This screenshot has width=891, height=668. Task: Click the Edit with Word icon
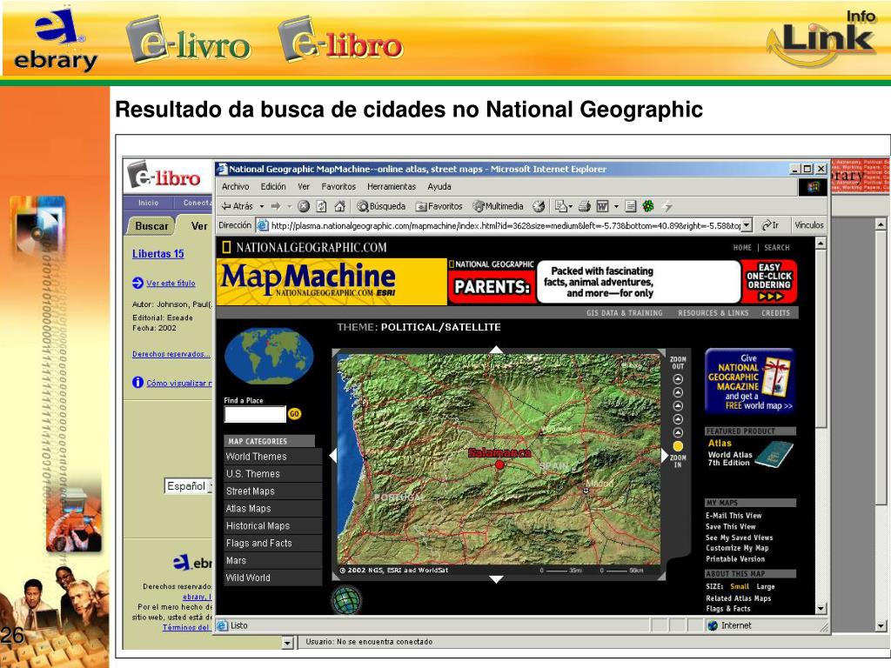(x=602, y=206)
